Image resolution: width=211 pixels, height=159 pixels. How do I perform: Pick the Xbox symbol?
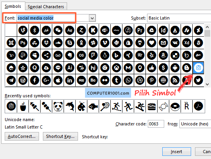(117, 68)
